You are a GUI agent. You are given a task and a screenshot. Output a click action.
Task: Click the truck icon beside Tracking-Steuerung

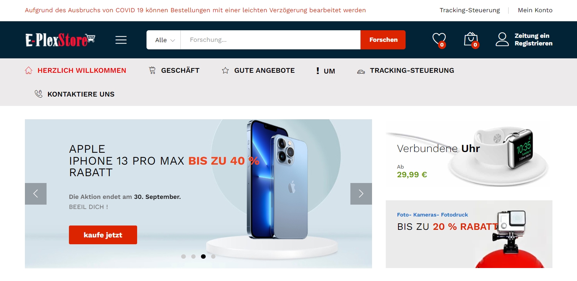click(x=361, y=71)
